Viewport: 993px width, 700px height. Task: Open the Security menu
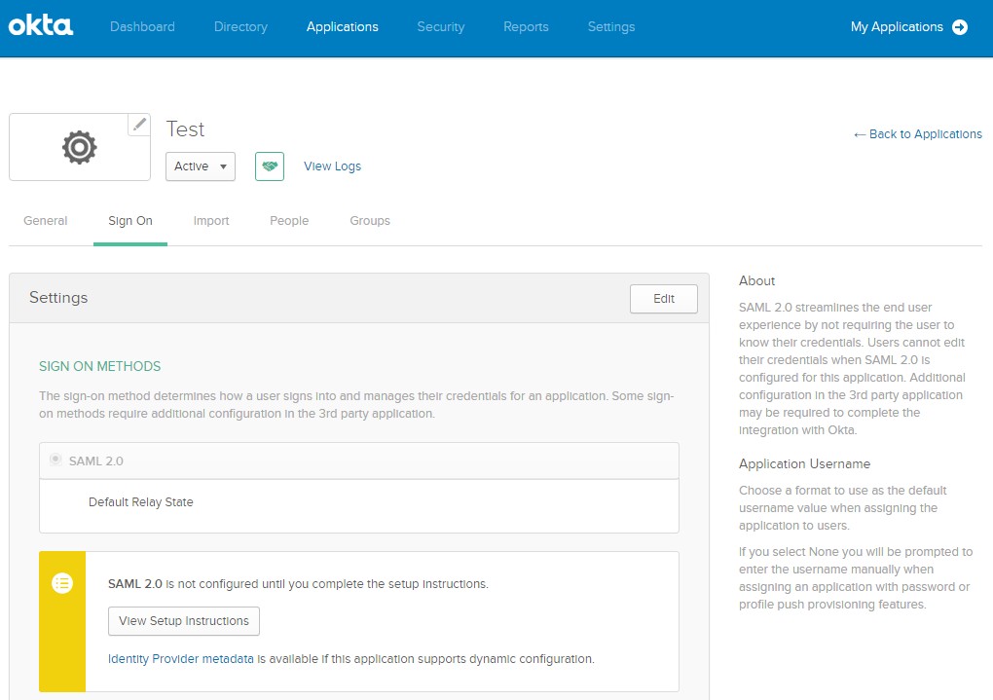click(441, 26)
